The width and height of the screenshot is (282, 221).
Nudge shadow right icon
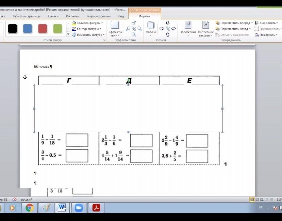pyautogui.click(x=139, y=29)
